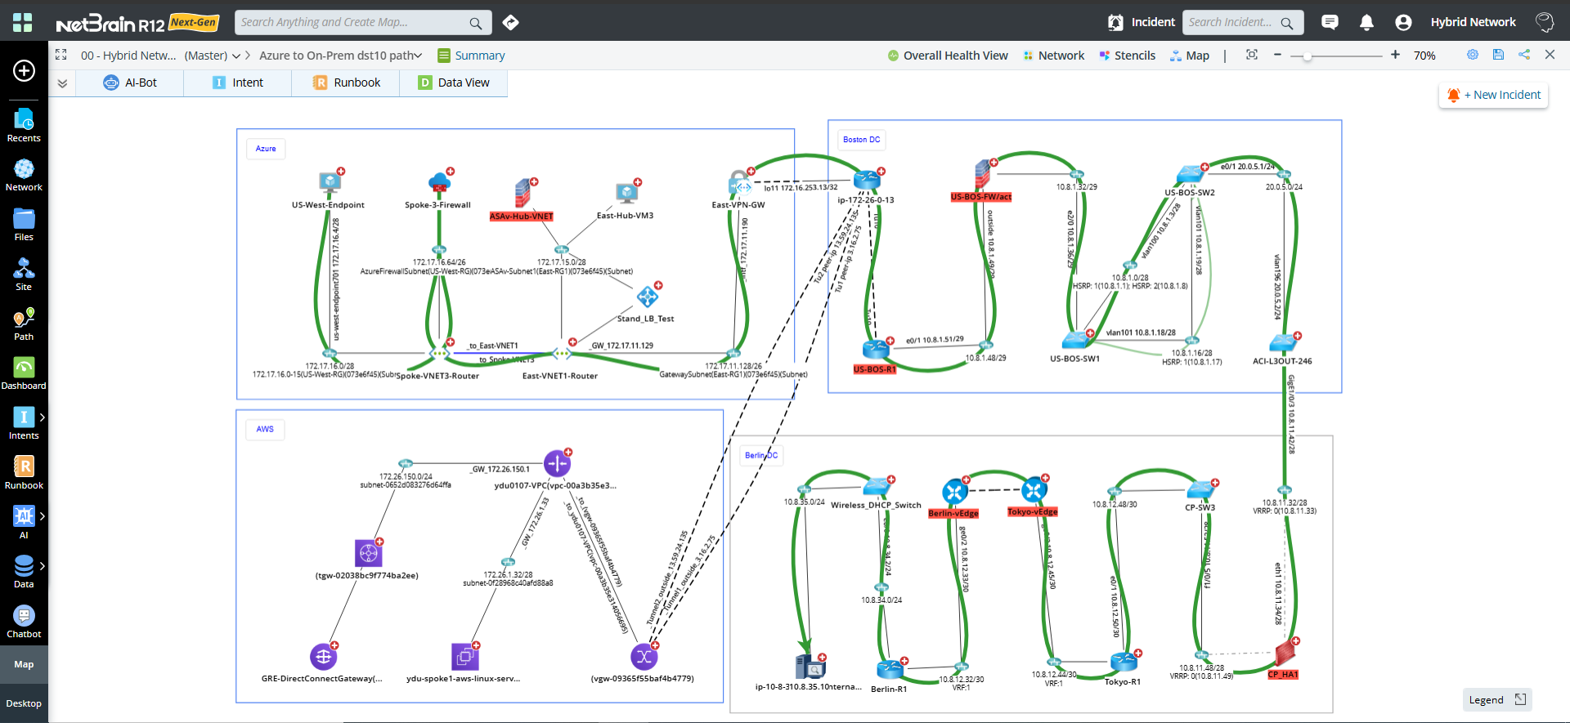The height and width of the screenshot is (723, 1570).
Task: Open the Site icon in sidebar
Action: 24,274
